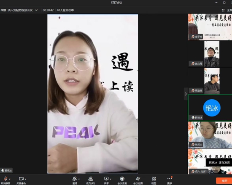Click the invite participants icon
The width and height of the screenshot is (232, 185).
75,179
